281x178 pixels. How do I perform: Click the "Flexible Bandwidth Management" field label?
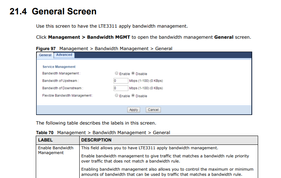pos(67,96)
